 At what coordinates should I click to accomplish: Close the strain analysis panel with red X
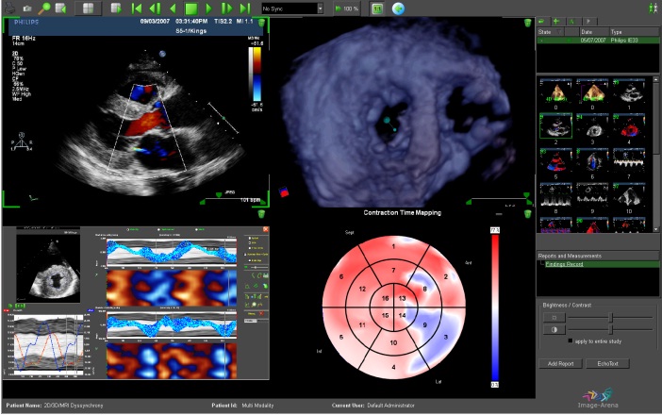266,229
